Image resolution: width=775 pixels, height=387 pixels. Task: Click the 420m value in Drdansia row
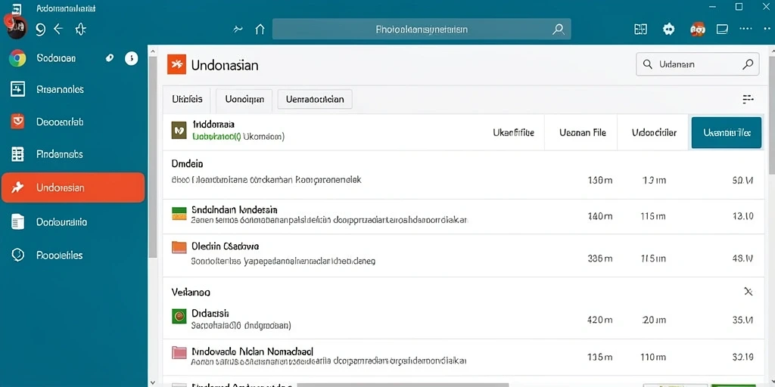point(599,320)
